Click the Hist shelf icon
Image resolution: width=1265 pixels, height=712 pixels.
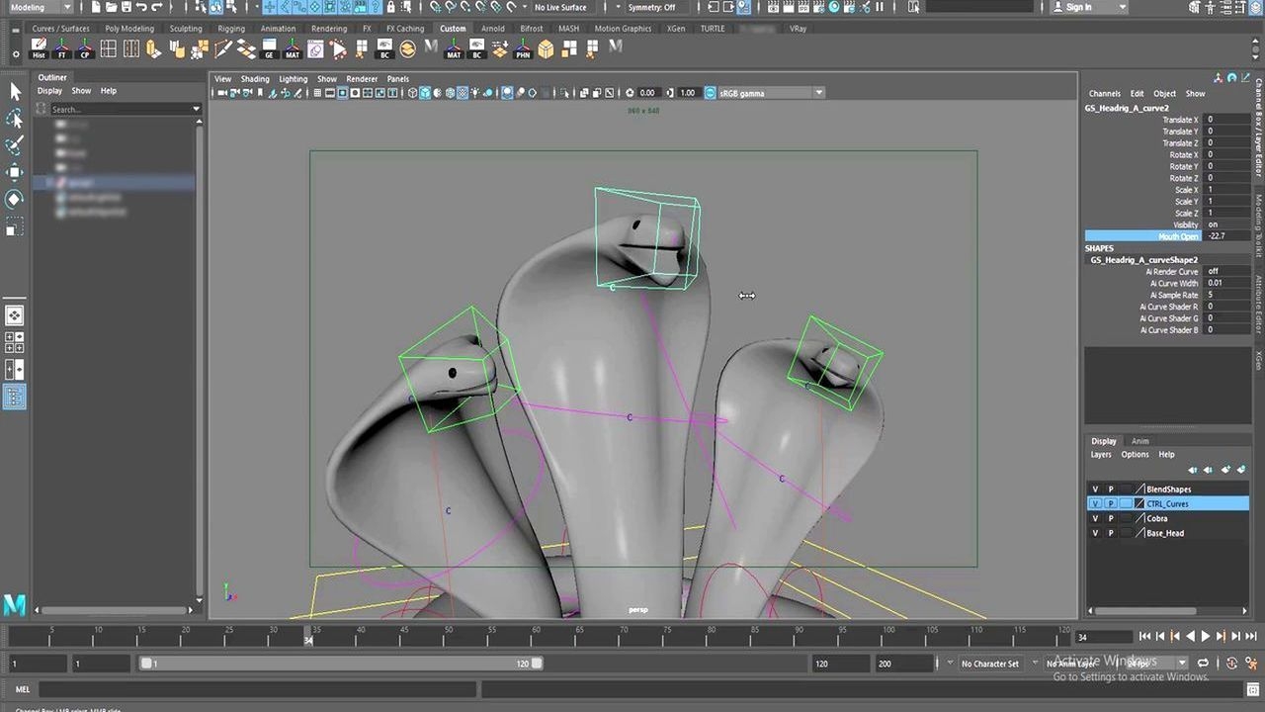39,48
